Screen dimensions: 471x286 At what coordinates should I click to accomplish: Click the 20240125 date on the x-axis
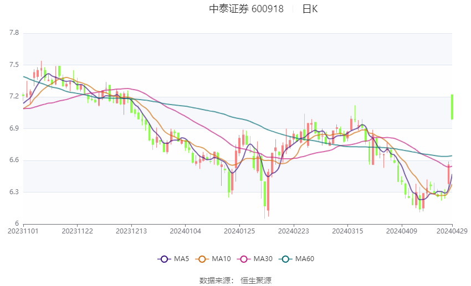[x=239, y=230]
